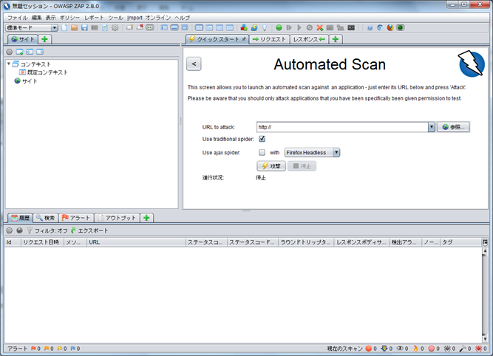Image resolution: width=493 pixels, height=356 pixels.
Task: Toggle the green break on all requests icon
Action: click(x=279, y=27)
